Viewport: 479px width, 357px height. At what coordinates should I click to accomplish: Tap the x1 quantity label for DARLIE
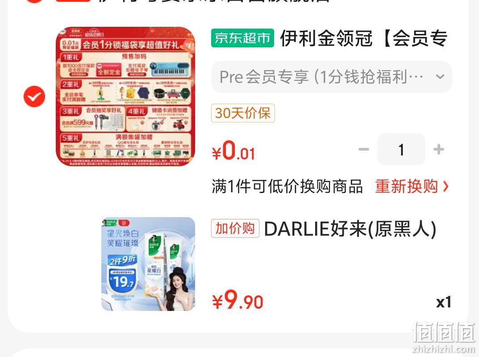444,302
